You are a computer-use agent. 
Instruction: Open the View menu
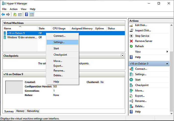click(24, 9)
